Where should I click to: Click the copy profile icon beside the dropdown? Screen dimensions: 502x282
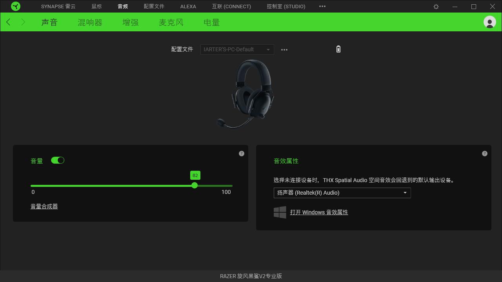pyautogui.click(x=338, y=49)
